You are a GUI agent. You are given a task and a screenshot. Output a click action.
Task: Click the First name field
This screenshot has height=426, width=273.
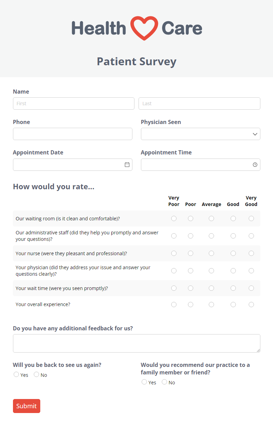[74, 104]
